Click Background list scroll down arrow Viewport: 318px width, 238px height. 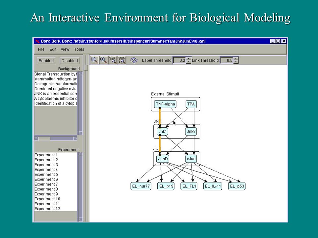pos(80,133)
